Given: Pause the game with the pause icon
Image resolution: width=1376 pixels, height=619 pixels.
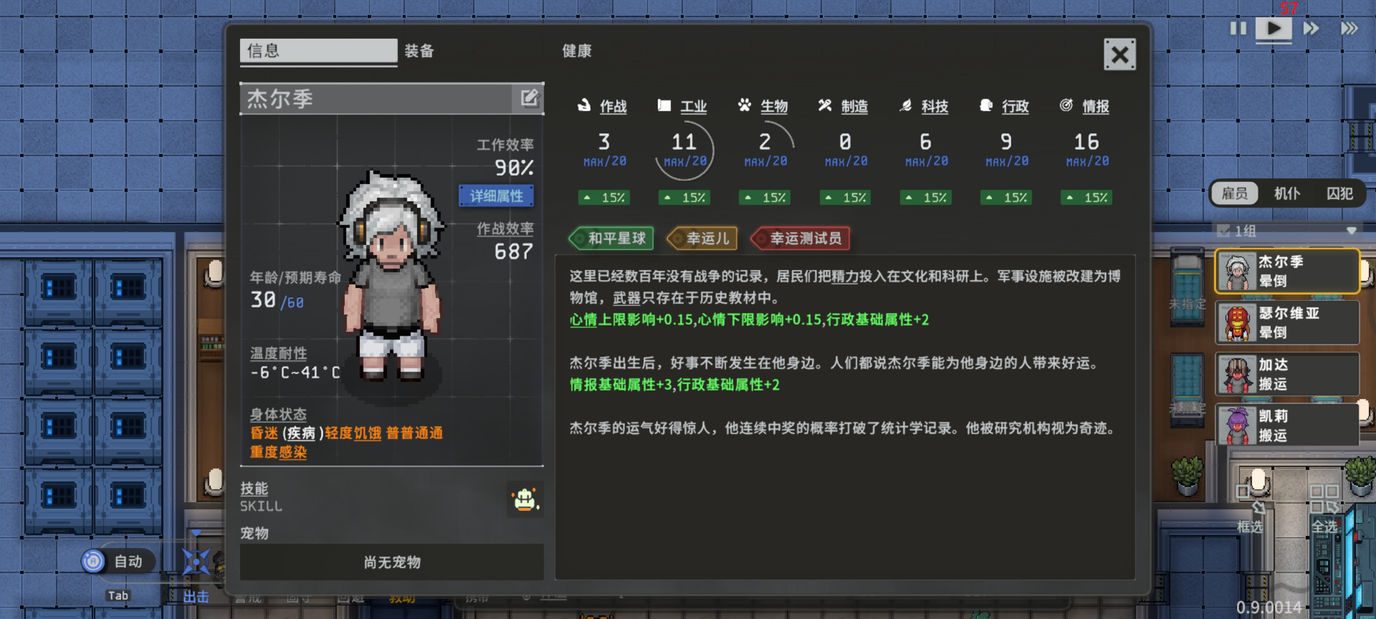Looking at the screenshot, I should (1237, 28).
